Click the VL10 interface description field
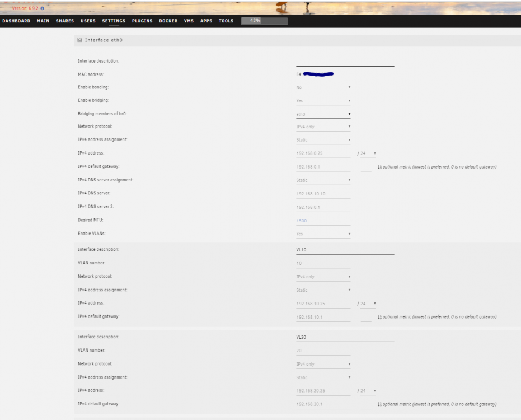Screen dimensions: 521x420 345,250
